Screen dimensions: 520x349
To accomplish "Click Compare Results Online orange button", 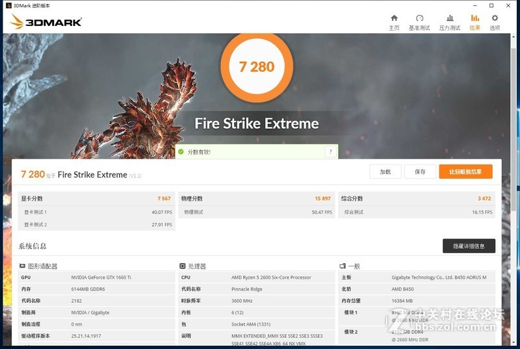I will (x=465, y=172).
